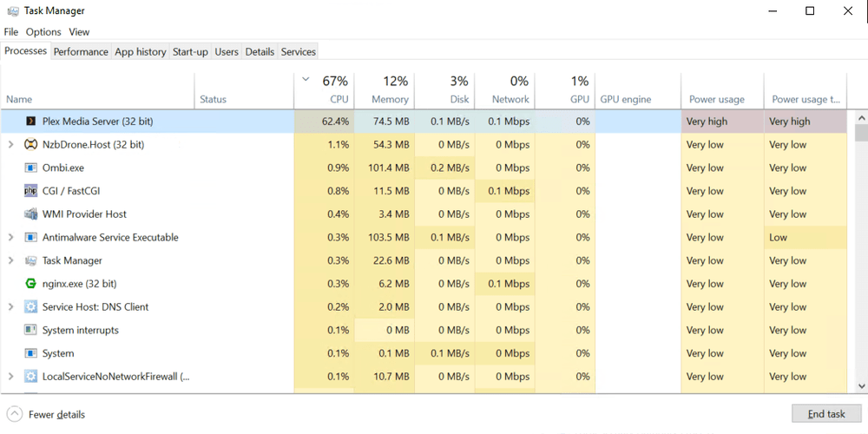Click the 62.4% CPU value for Plex
The height and width of the screenshot is (434, 868).
click(x=335, y=122)
